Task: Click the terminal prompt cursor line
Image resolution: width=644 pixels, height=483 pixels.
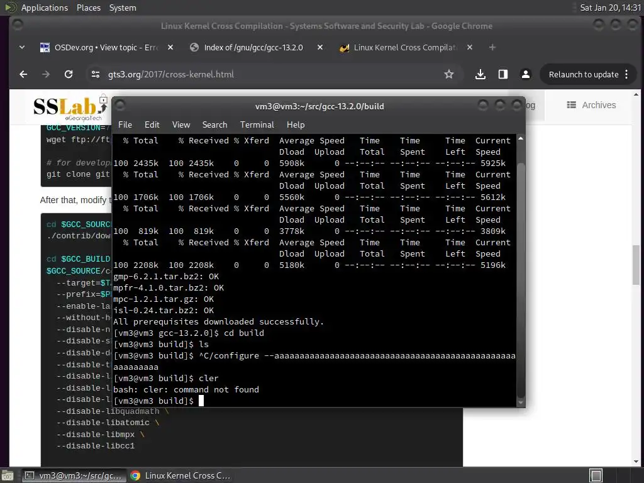Action: [x=158, y=401]
